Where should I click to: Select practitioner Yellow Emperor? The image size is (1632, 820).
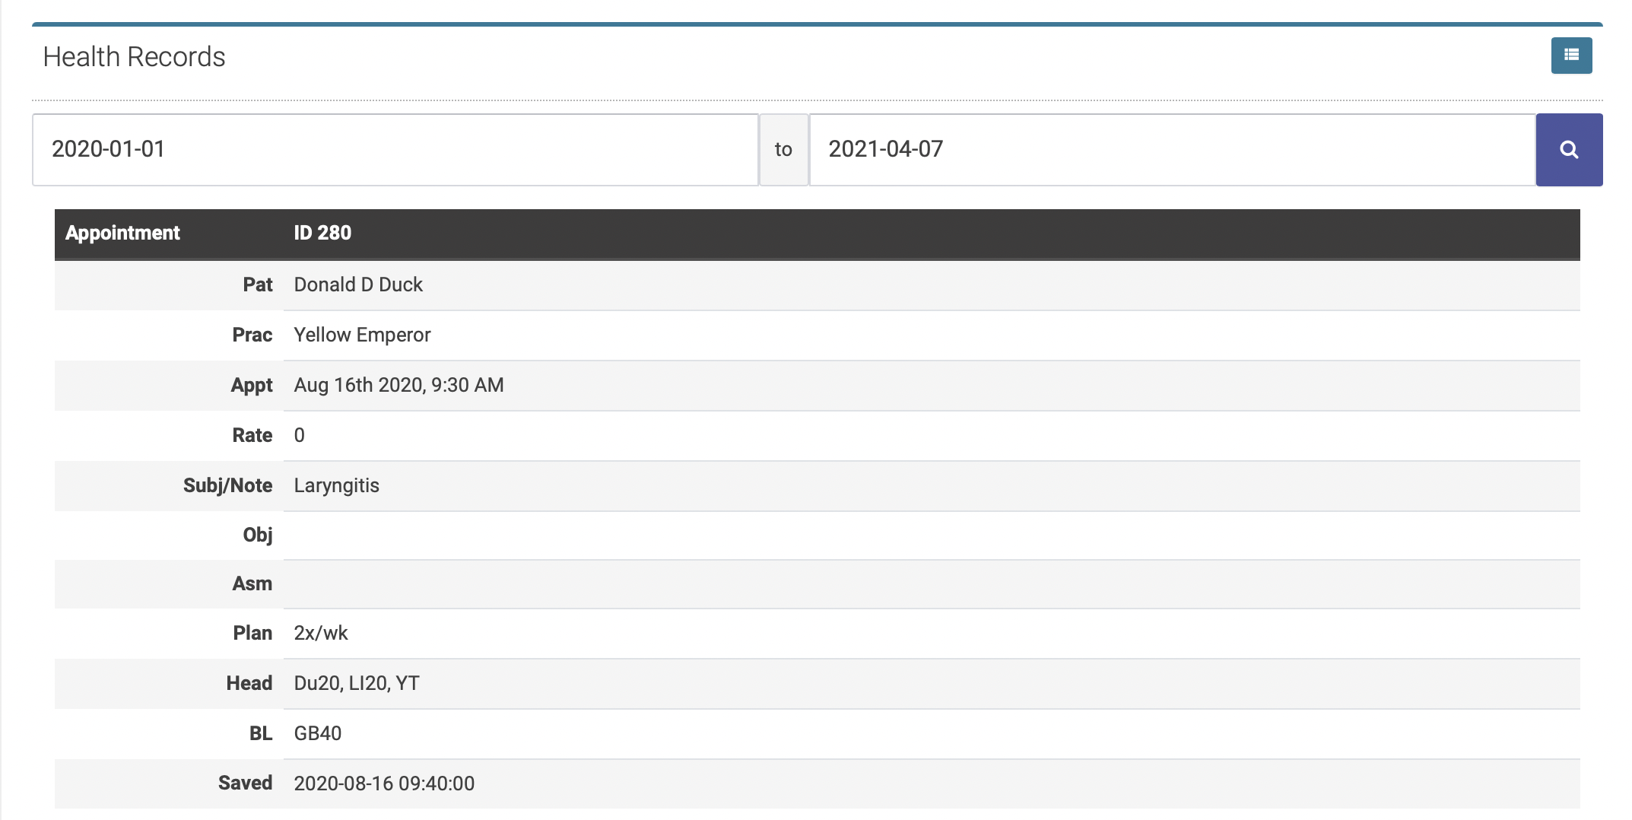pyautogui.click(x=362, y=335)
